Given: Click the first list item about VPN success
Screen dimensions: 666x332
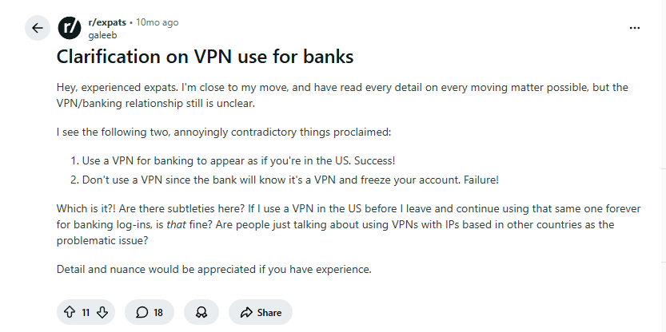Looking at the screenshot, I should click(x=238, y=160).
